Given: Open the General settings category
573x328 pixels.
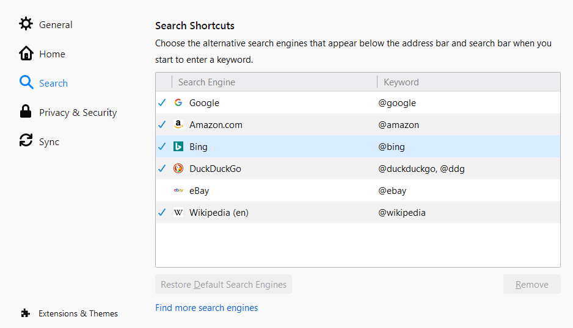Looking at the screenshot, I should (56, 24).
